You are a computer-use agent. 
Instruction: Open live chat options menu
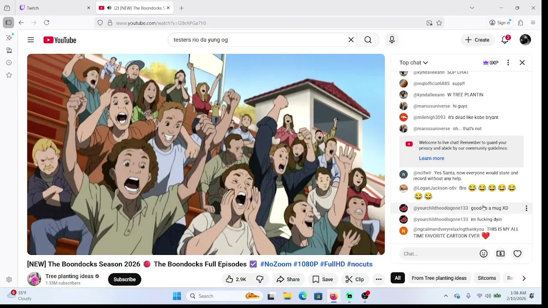pyautogui.click(x=508, y=62)
